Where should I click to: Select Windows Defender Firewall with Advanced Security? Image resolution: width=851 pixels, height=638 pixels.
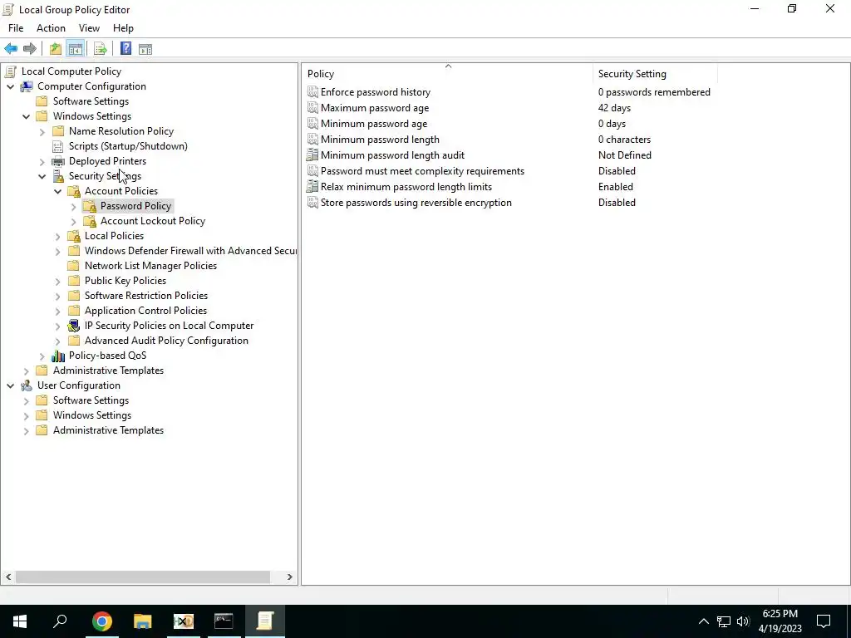point(190,251)
